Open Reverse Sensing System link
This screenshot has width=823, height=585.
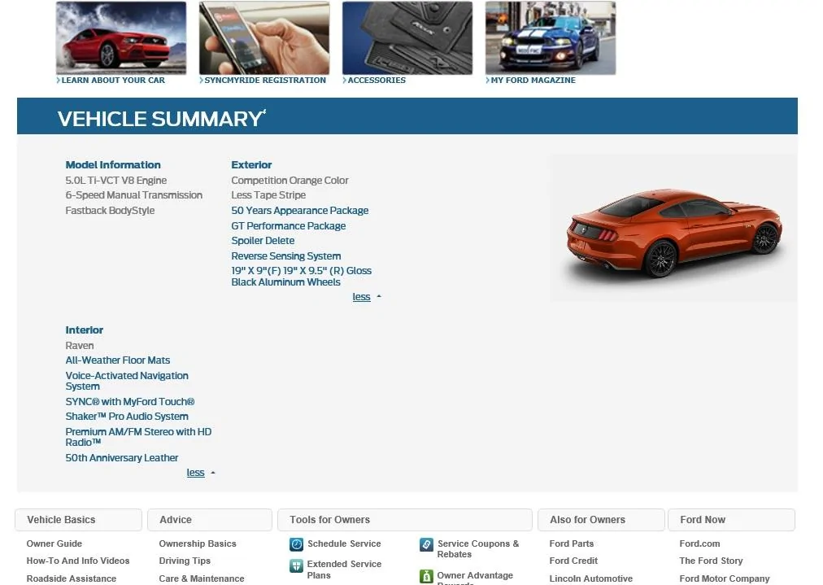[x=286, y=255]
